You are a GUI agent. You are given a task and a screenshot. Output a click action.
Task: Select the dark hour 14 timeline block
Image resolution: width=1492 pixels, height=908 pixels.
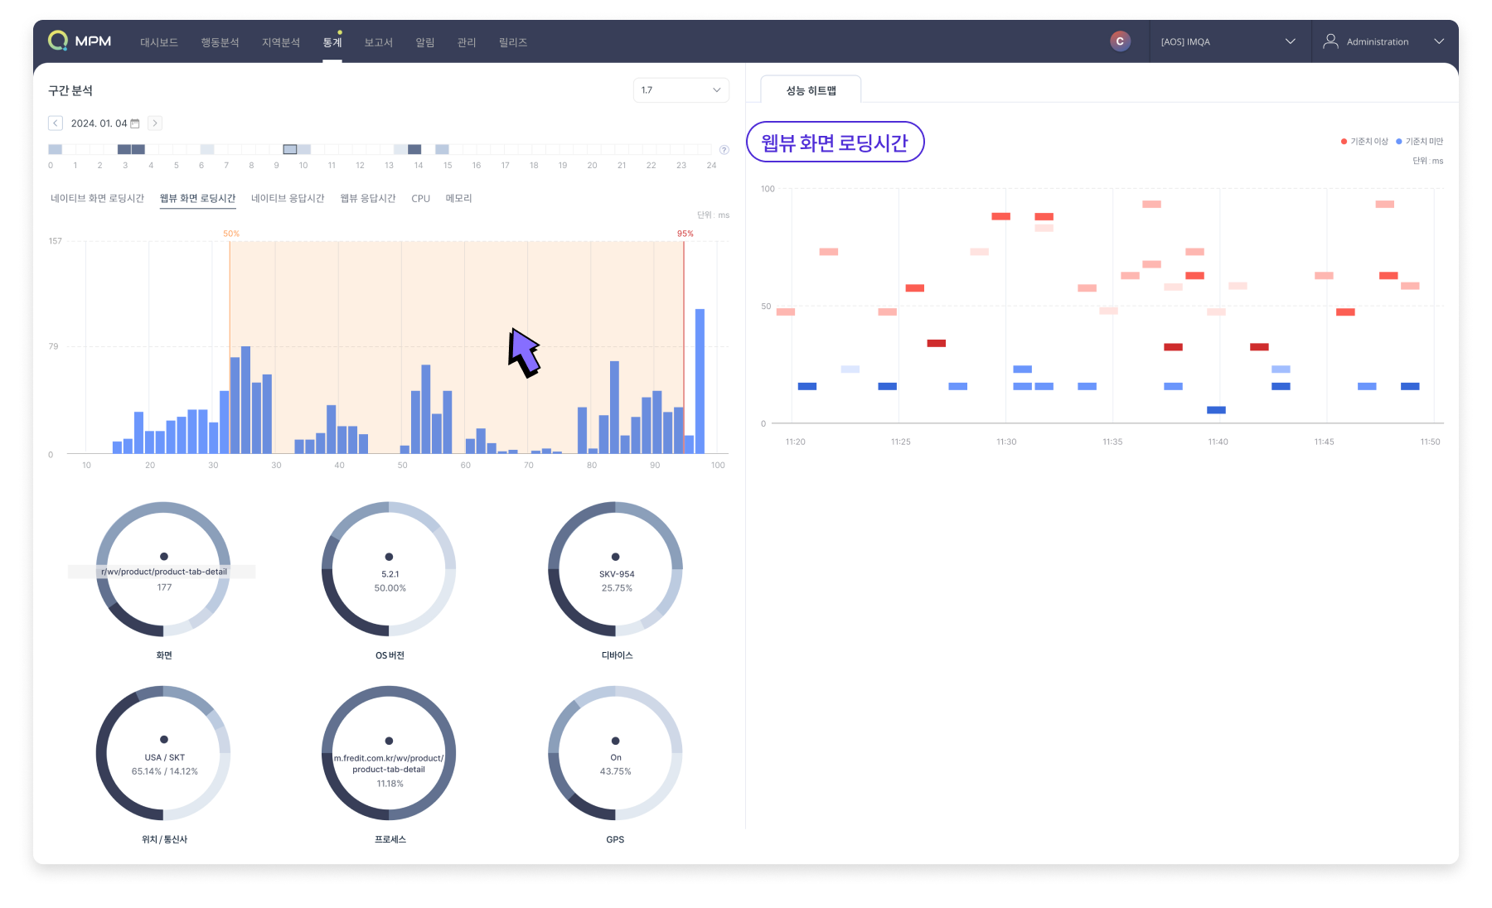(414, 149)
